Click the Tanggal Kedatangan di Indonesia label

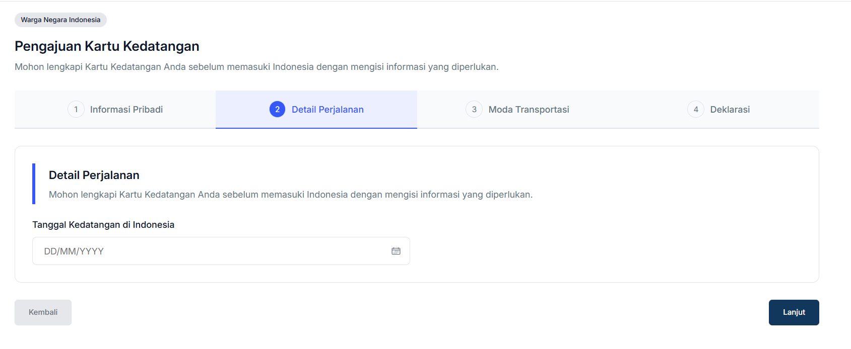tap(103, 225)
